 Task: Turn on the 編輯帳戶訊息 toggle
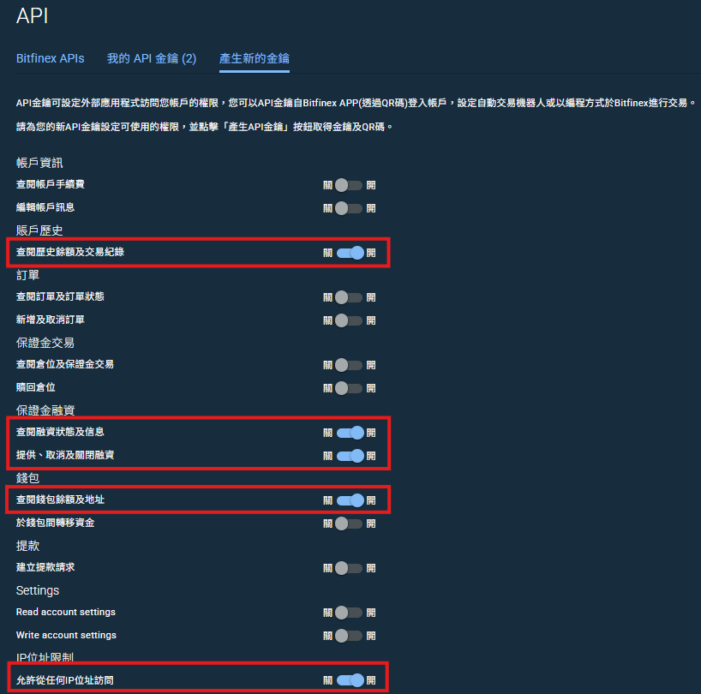[x=350, y=207]
